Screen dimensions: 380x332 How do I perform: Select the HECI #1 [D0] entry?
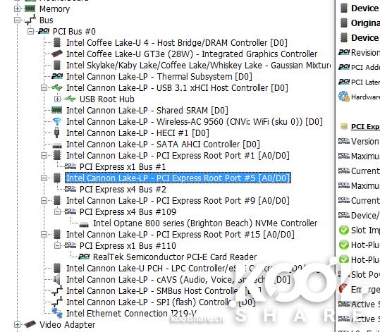coord(137,133)
